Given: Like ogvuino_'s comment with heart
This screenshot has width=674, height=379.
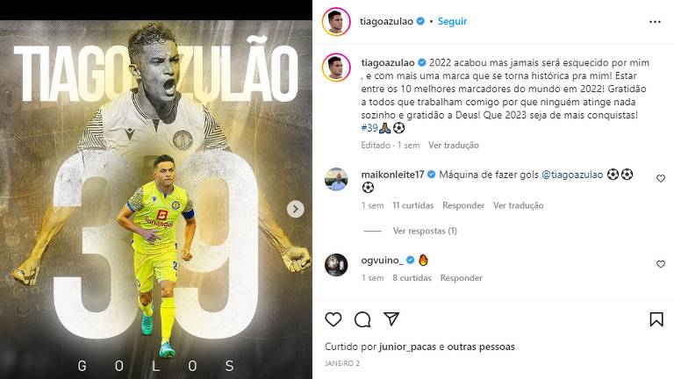Looking at the screenshot, I should pos(661,264).
